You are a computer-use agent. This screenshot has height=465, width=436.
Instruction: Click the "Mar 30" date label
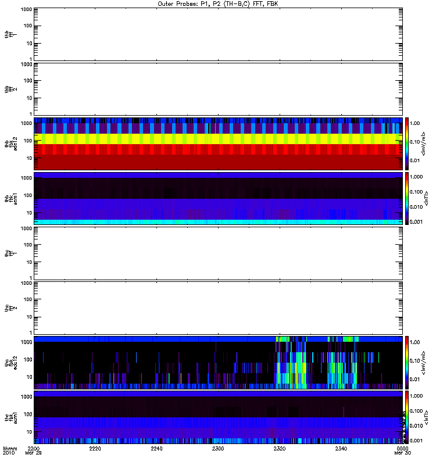coord(402,453)
